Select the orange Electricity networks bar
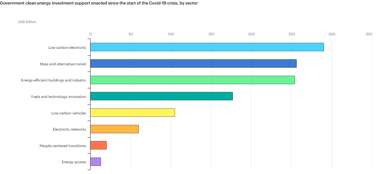Image resolution: width=377 pixels, height=174 pixels. tap(114, 129)
